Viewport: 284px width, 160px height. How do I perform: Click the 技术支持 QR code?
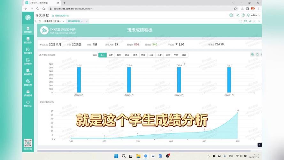[28, 143]
